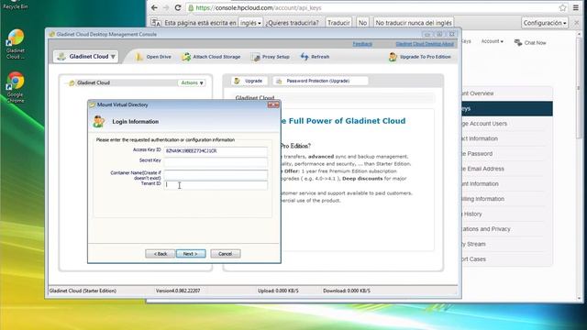Click the Traducir button
The image size is (587, 330).
tap(338, 23)
